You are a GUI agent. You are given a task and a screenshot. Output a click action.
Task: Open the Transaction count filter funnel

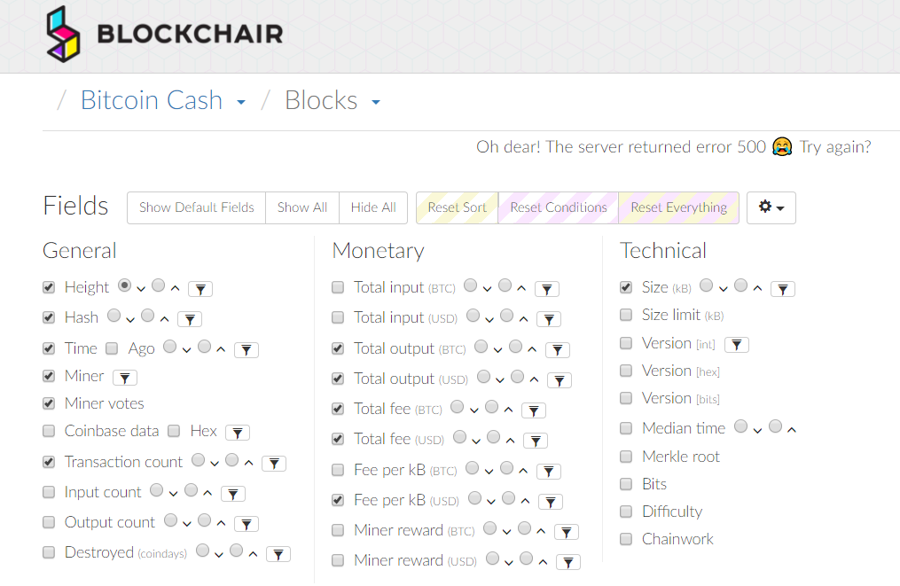coord(274,463)
